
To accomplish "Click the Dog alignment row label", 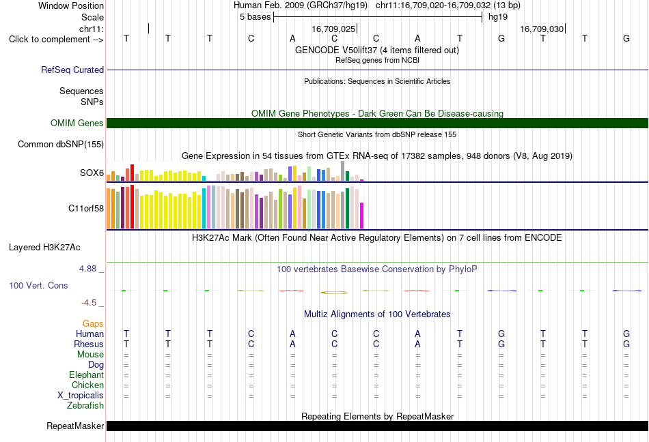I will (x=96, y=365).
